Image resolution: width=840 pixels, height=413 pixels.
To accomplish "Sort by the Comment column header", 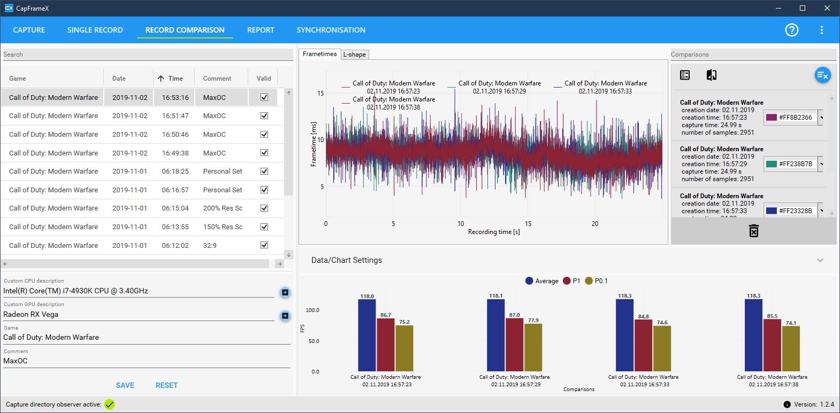I will (217, 79).
